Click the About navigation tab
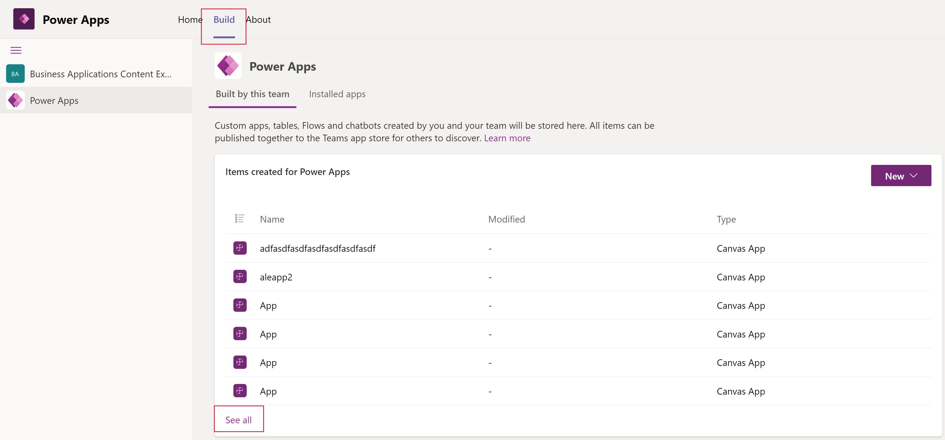Viewport: 945px width, 440px height. pos(257,19)
